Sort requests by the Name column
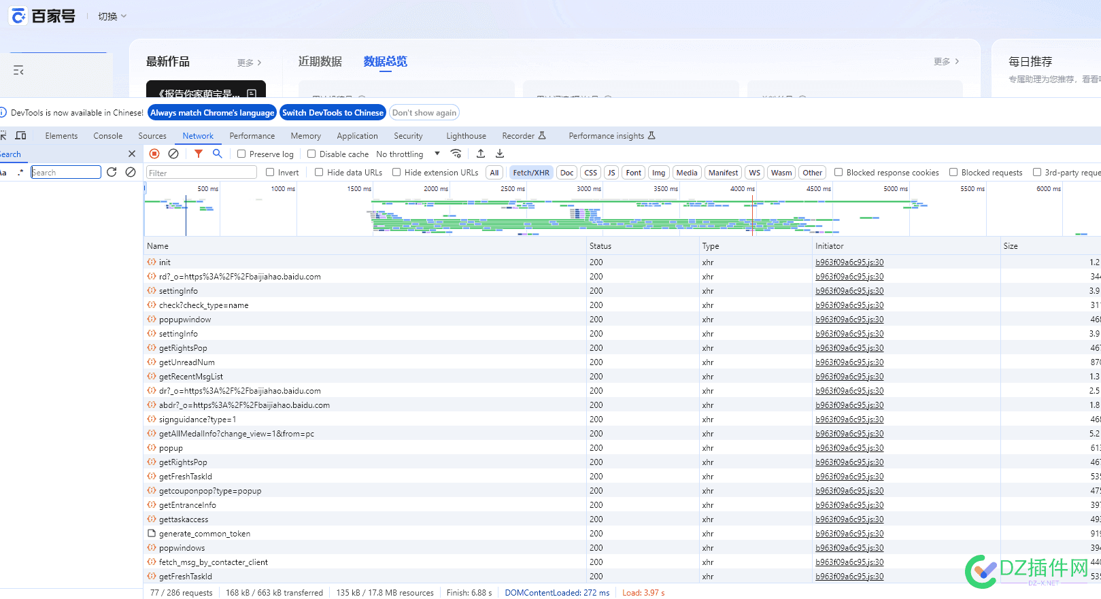 coord(365,245)
